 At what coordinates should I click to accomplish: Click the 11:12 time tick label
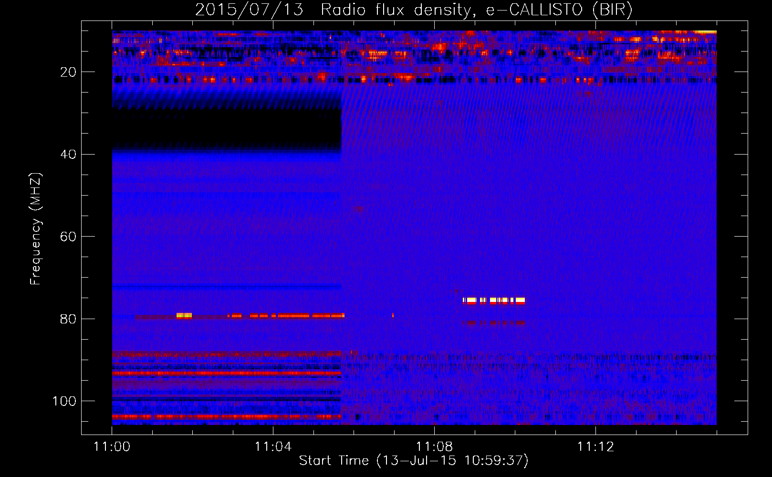pos(595,446)
